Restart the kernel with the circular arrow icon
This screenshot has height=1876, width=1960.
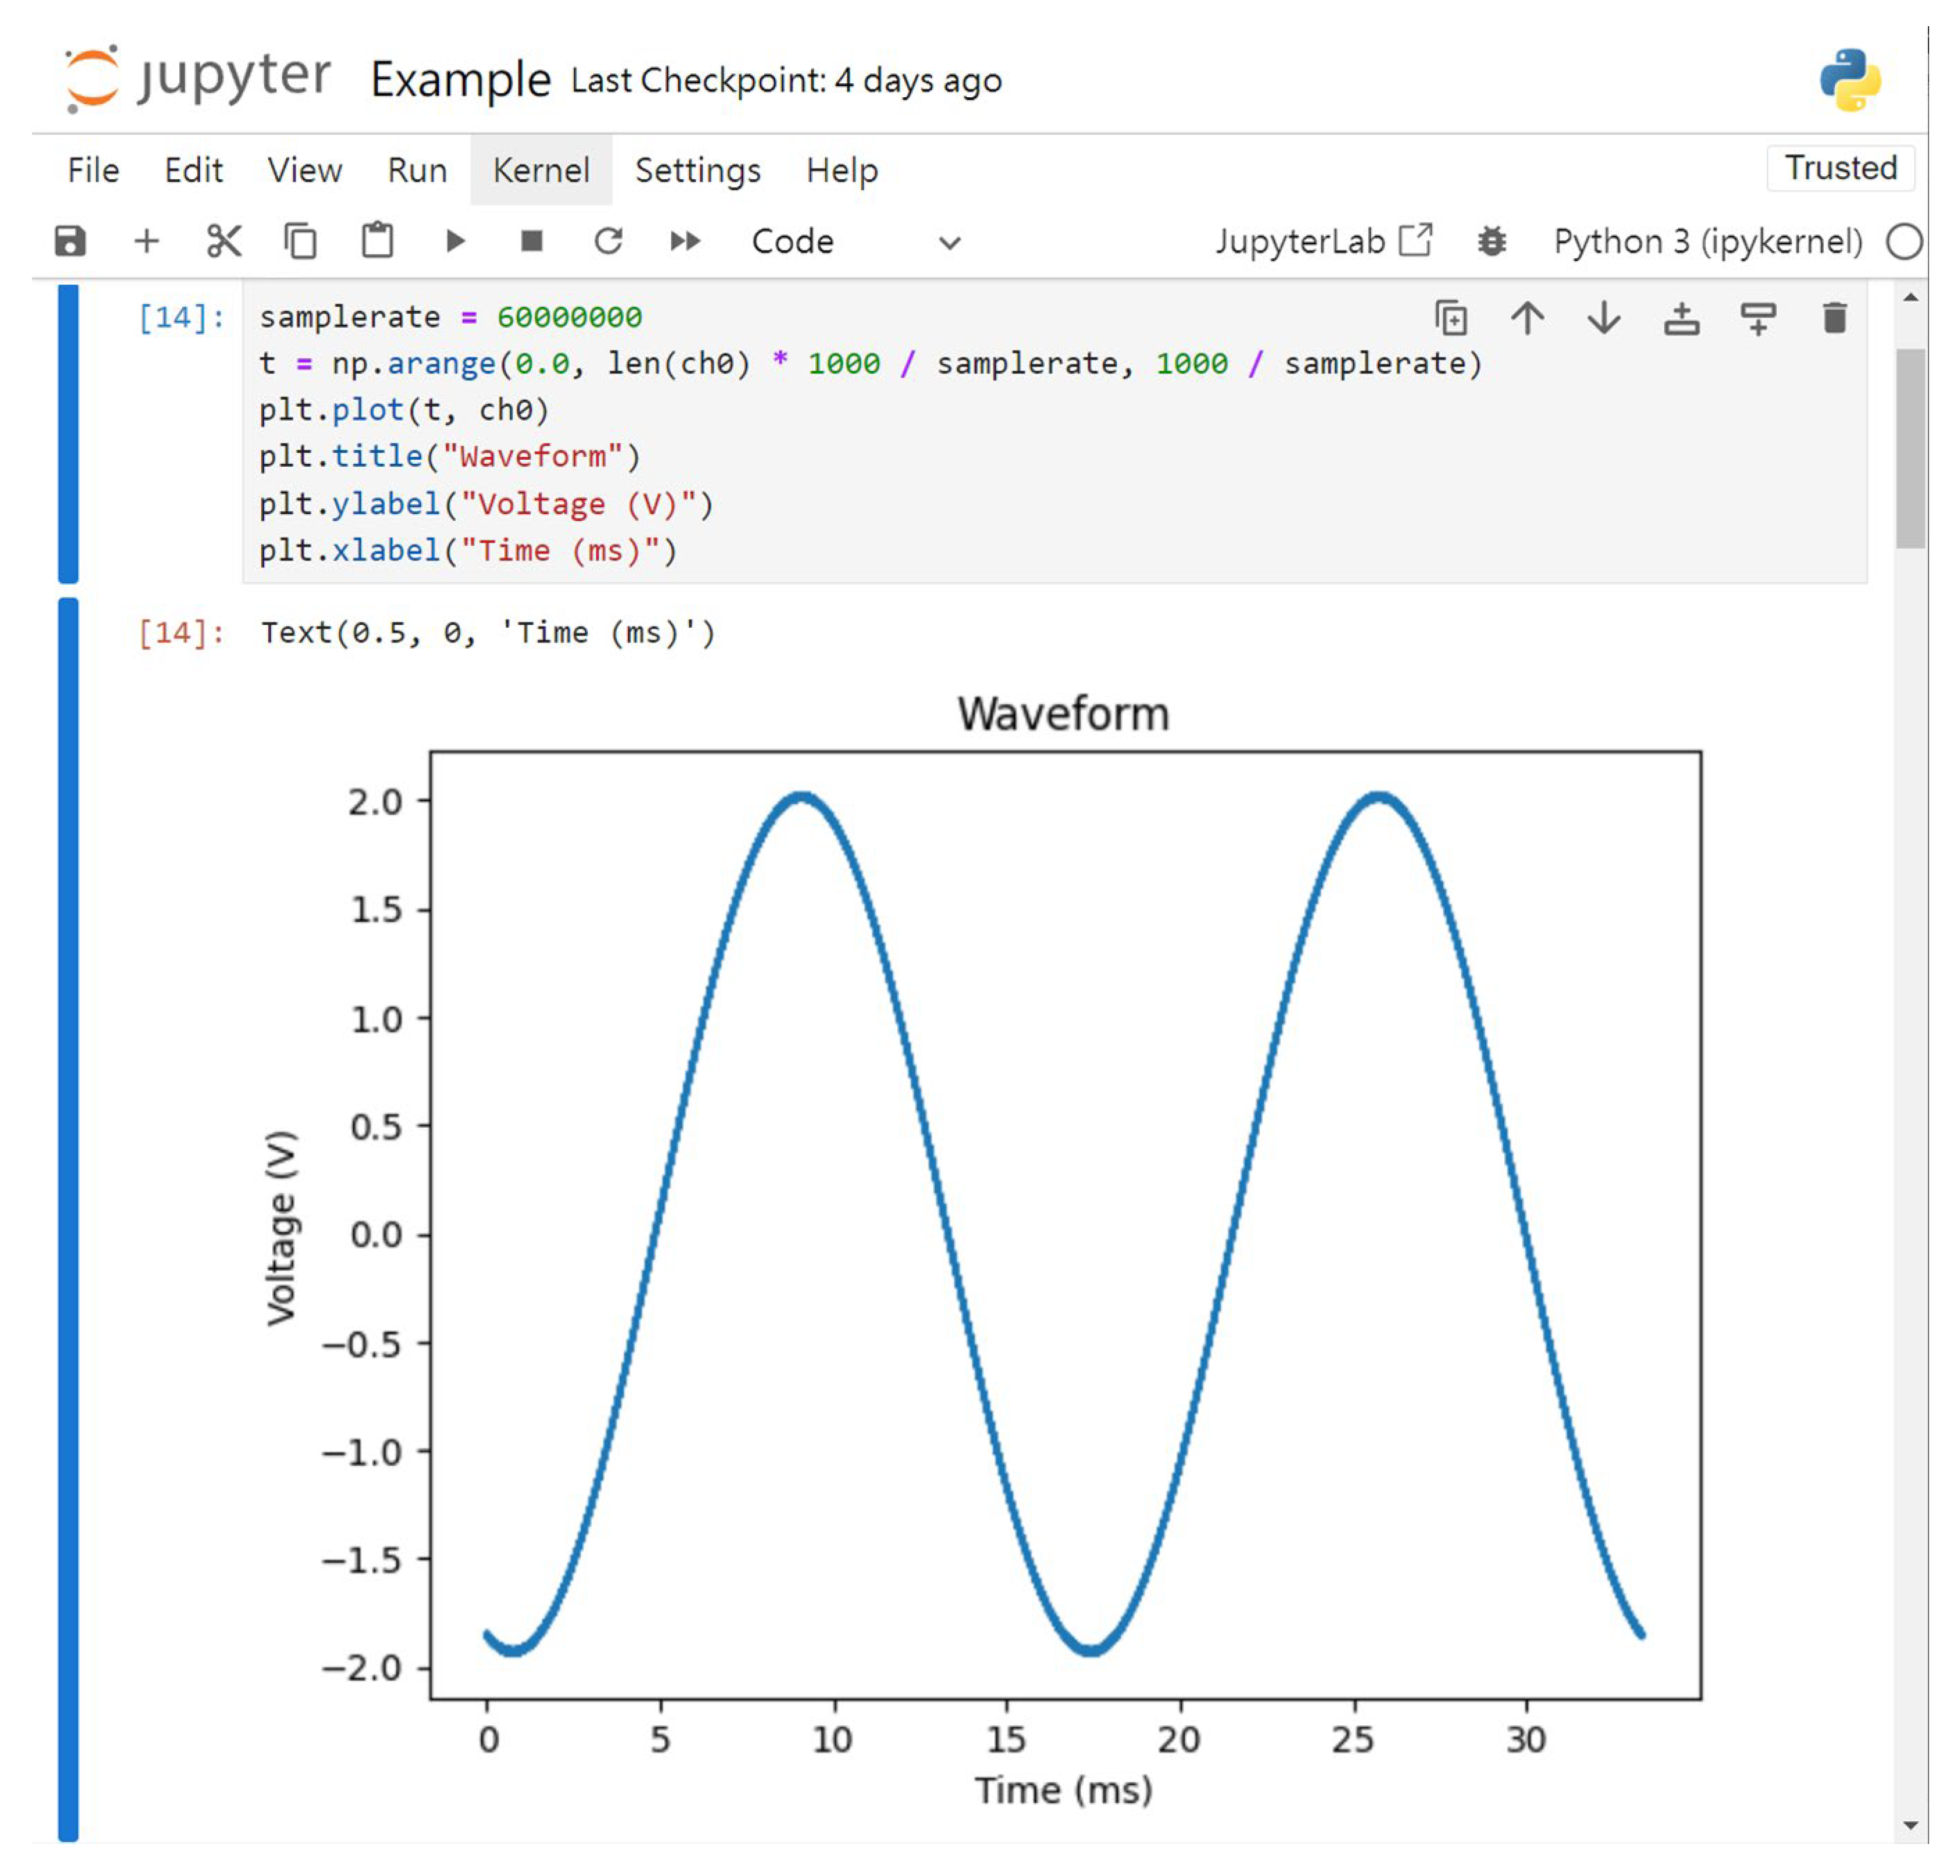(608, 241)
